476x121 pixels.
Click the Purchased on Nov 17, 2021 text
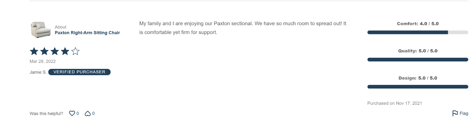tap(394, 103)
